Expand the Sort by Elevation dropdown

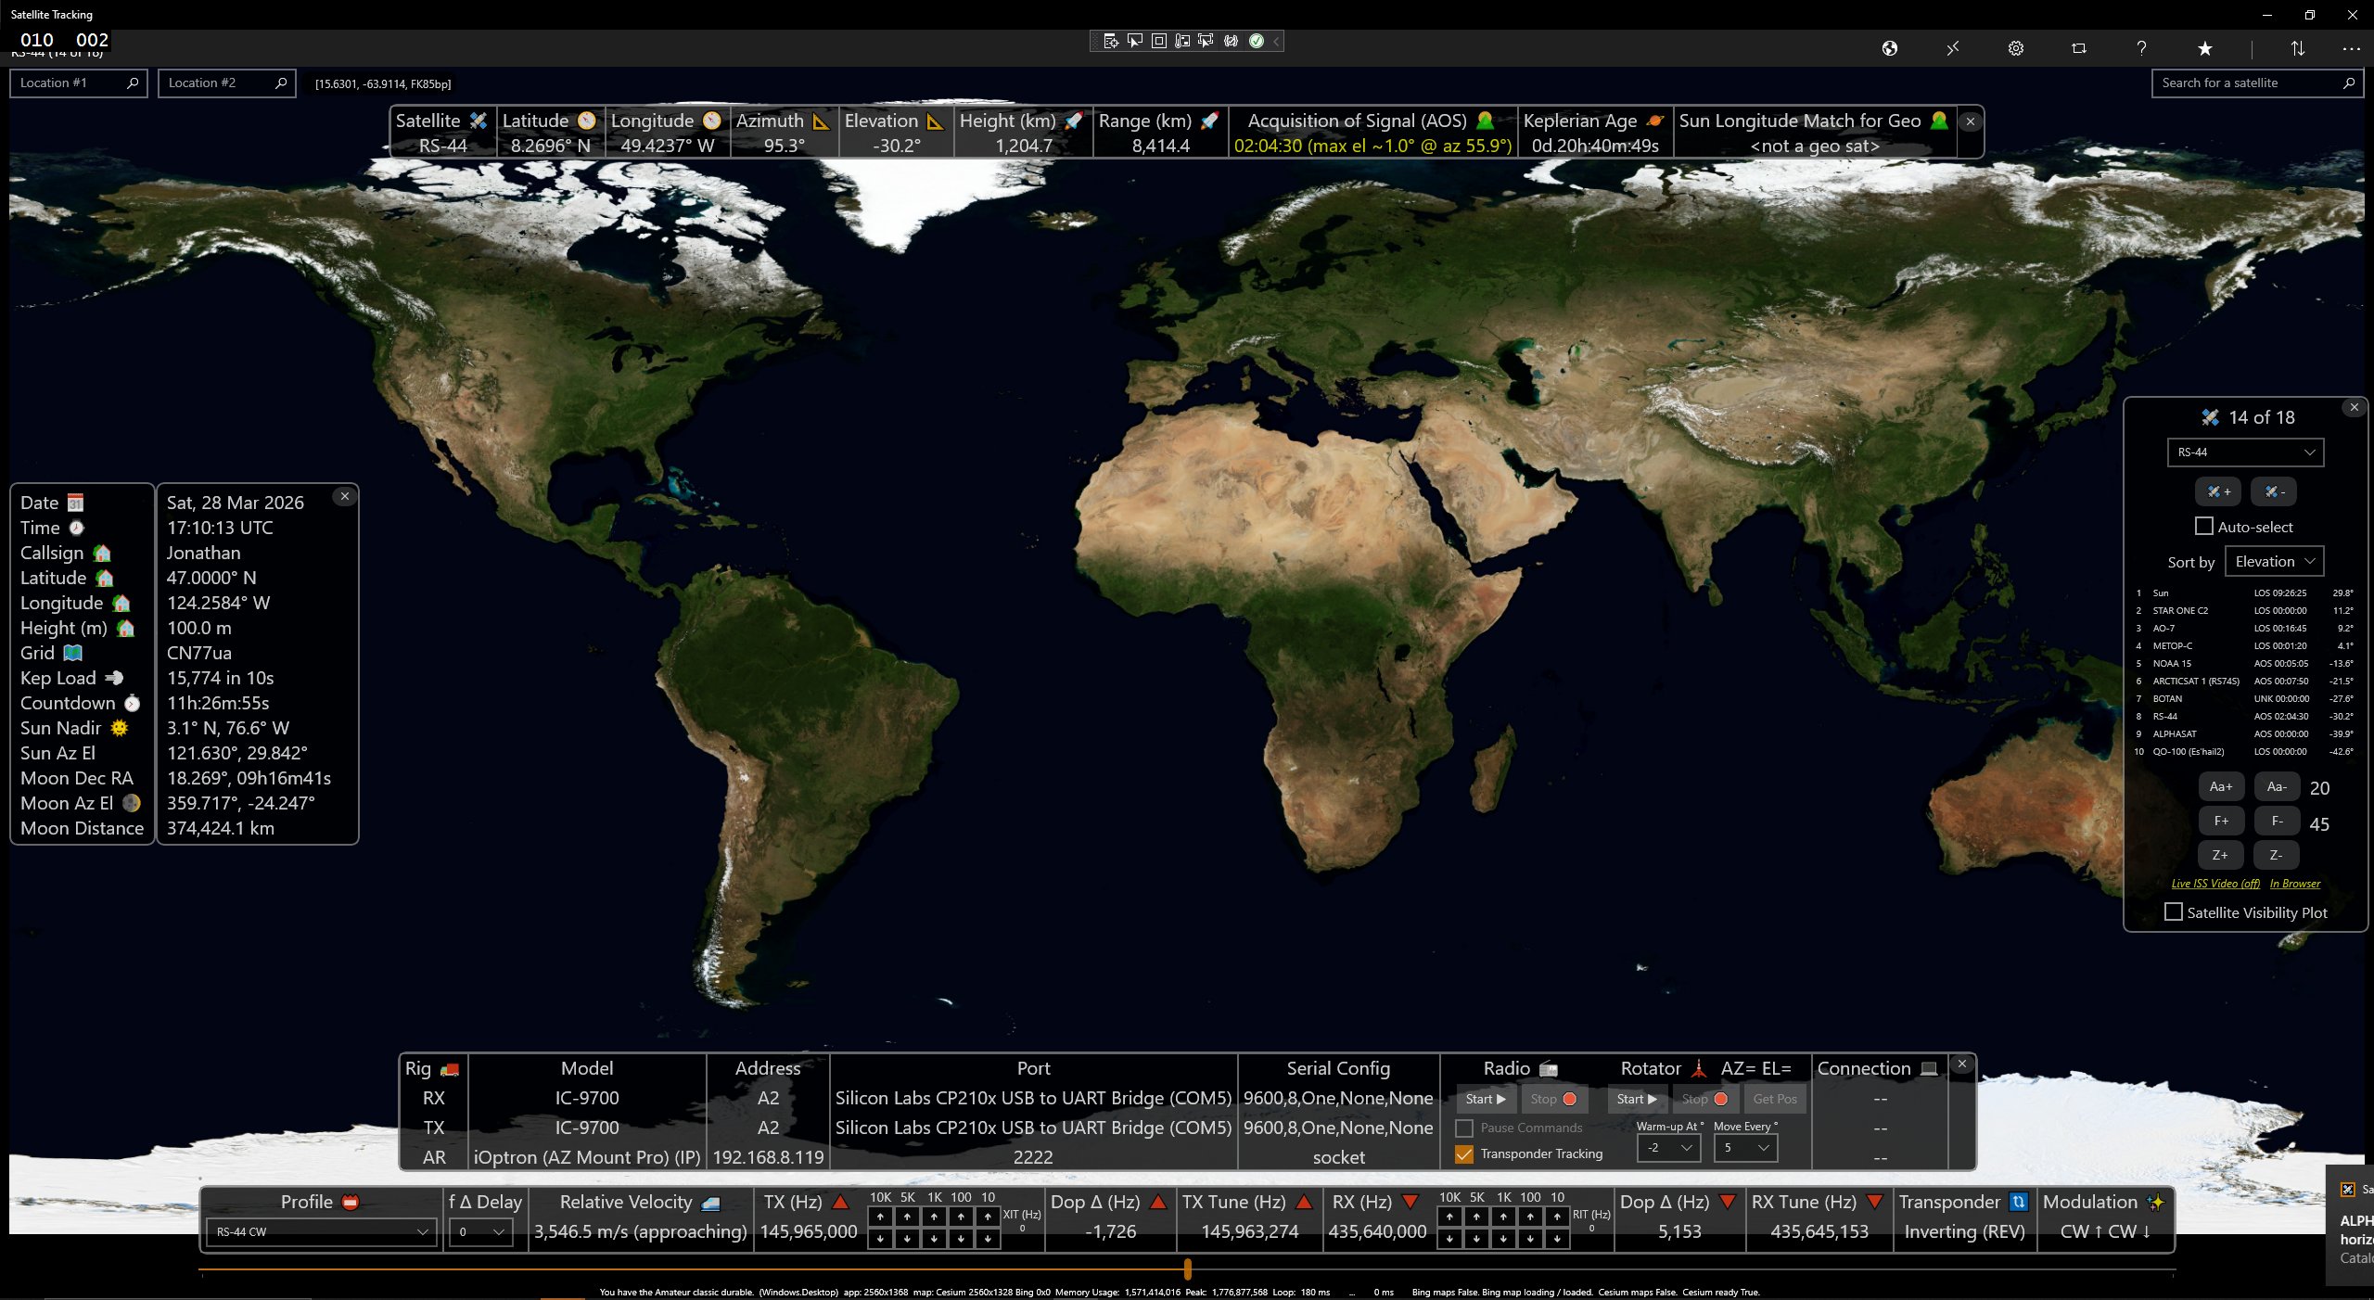pos(2274,562)
